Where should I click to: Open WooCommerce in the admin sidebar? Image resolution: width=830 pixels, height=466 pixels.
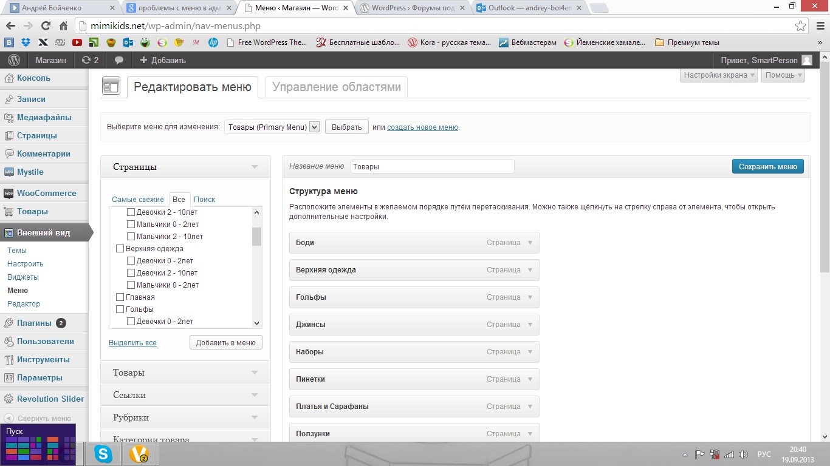click(46, 193)
